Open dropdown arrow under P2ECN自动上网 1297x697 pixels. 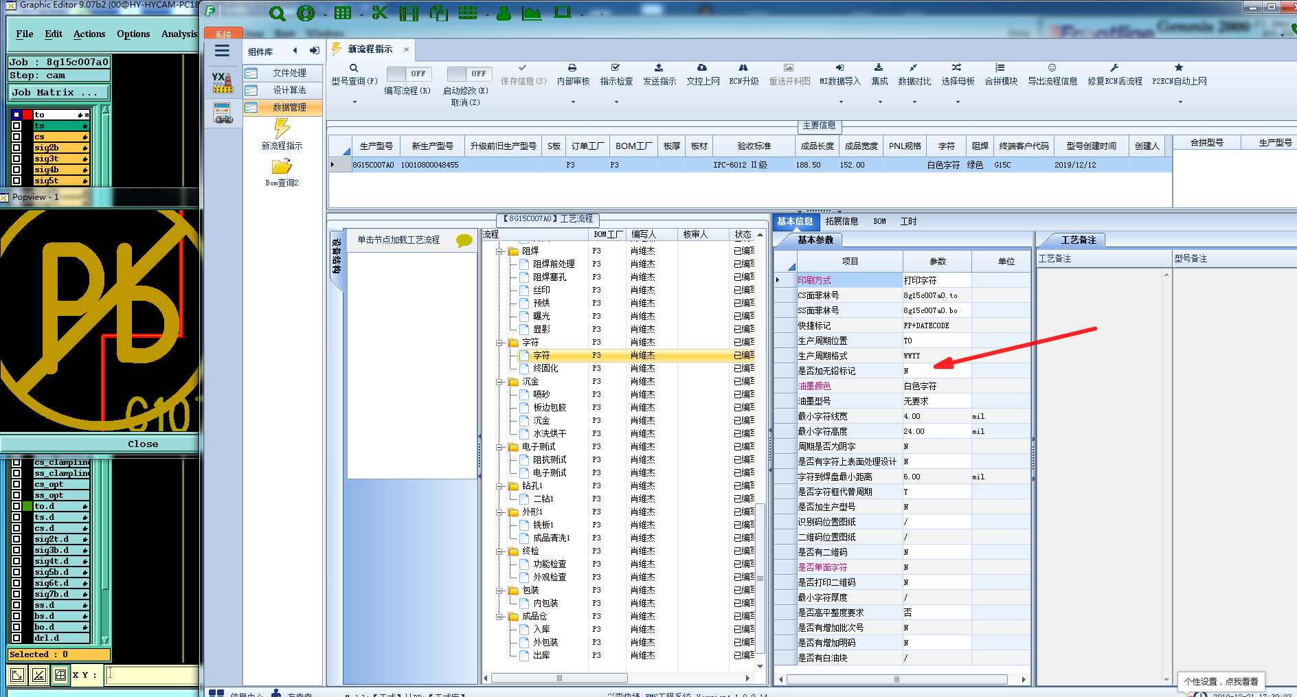coord(1180,102)
